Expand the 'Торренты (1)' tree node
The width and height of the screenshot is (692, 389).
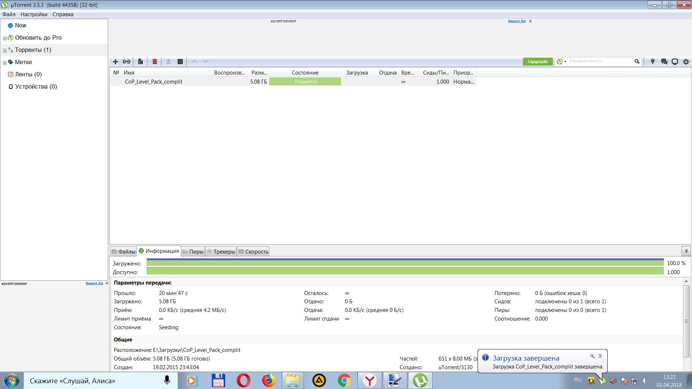(x=5, y=50)
